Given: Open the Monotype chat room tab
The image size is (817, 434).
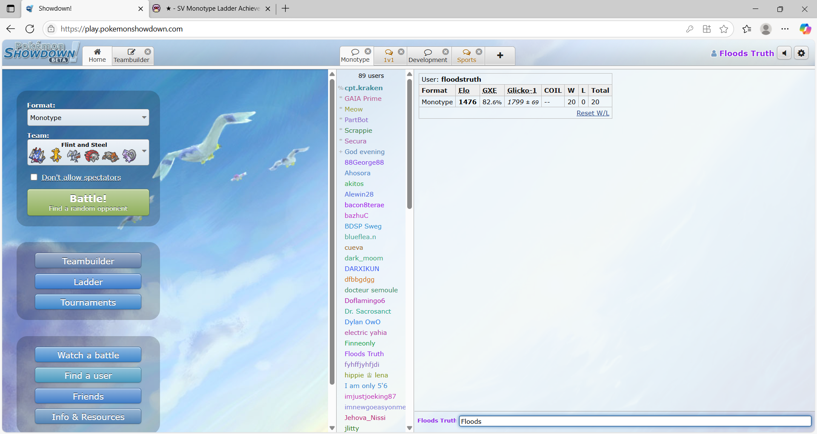Looking at the screenshot, I should point(355,56).
